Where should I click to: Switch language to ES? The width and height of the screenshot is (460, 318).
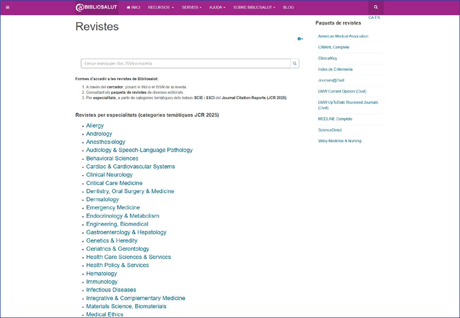pos(377,18)
